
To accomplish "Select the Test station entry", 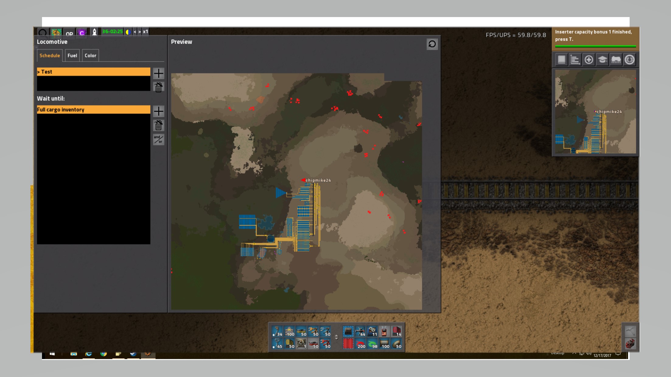I will click(93, 72).
